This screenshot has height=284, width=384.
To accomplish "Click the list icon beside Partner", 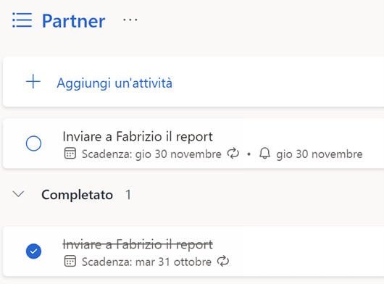I will pos(22,20).
